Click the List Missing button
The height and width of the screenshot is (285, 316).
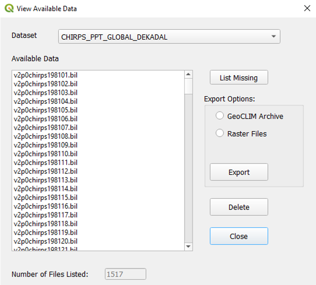coord(239,78)
